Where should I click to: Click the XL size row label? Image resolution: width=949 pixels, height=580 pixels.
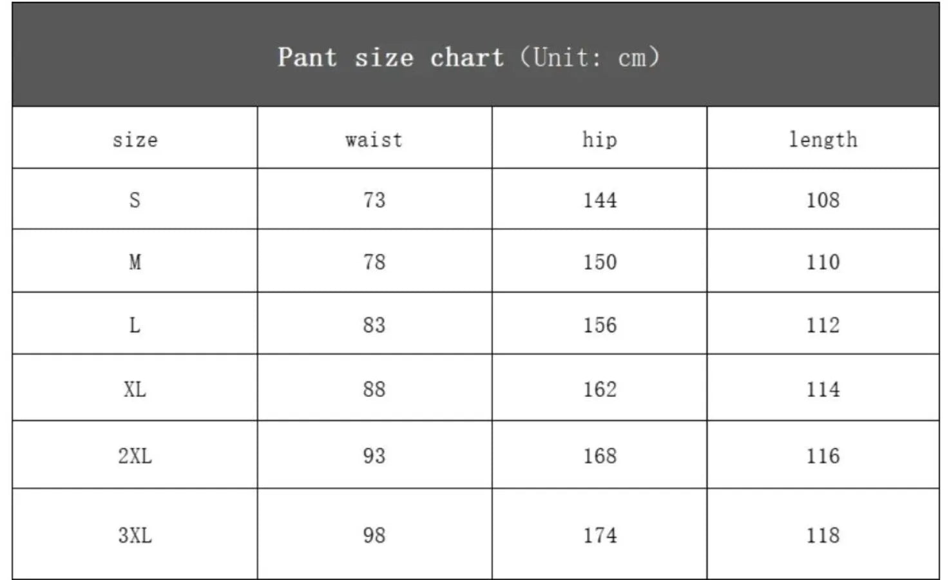pos(135,389)
